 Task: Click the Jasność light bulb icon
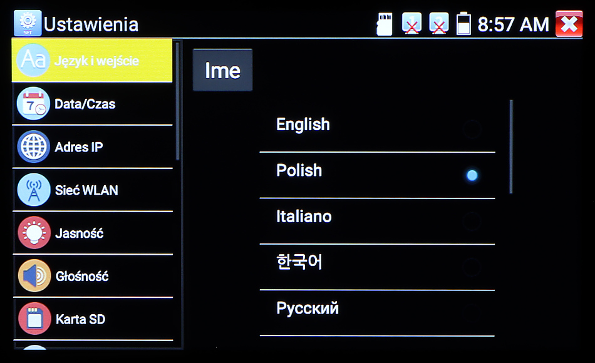click(x=33, y=233)
